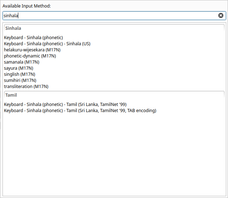Clear the sinhala search text

coord(220,15)
